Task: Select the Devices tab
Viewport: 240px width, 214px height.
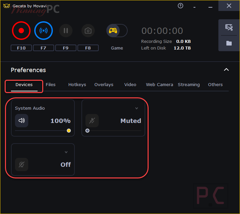Action: pos(24,85)
